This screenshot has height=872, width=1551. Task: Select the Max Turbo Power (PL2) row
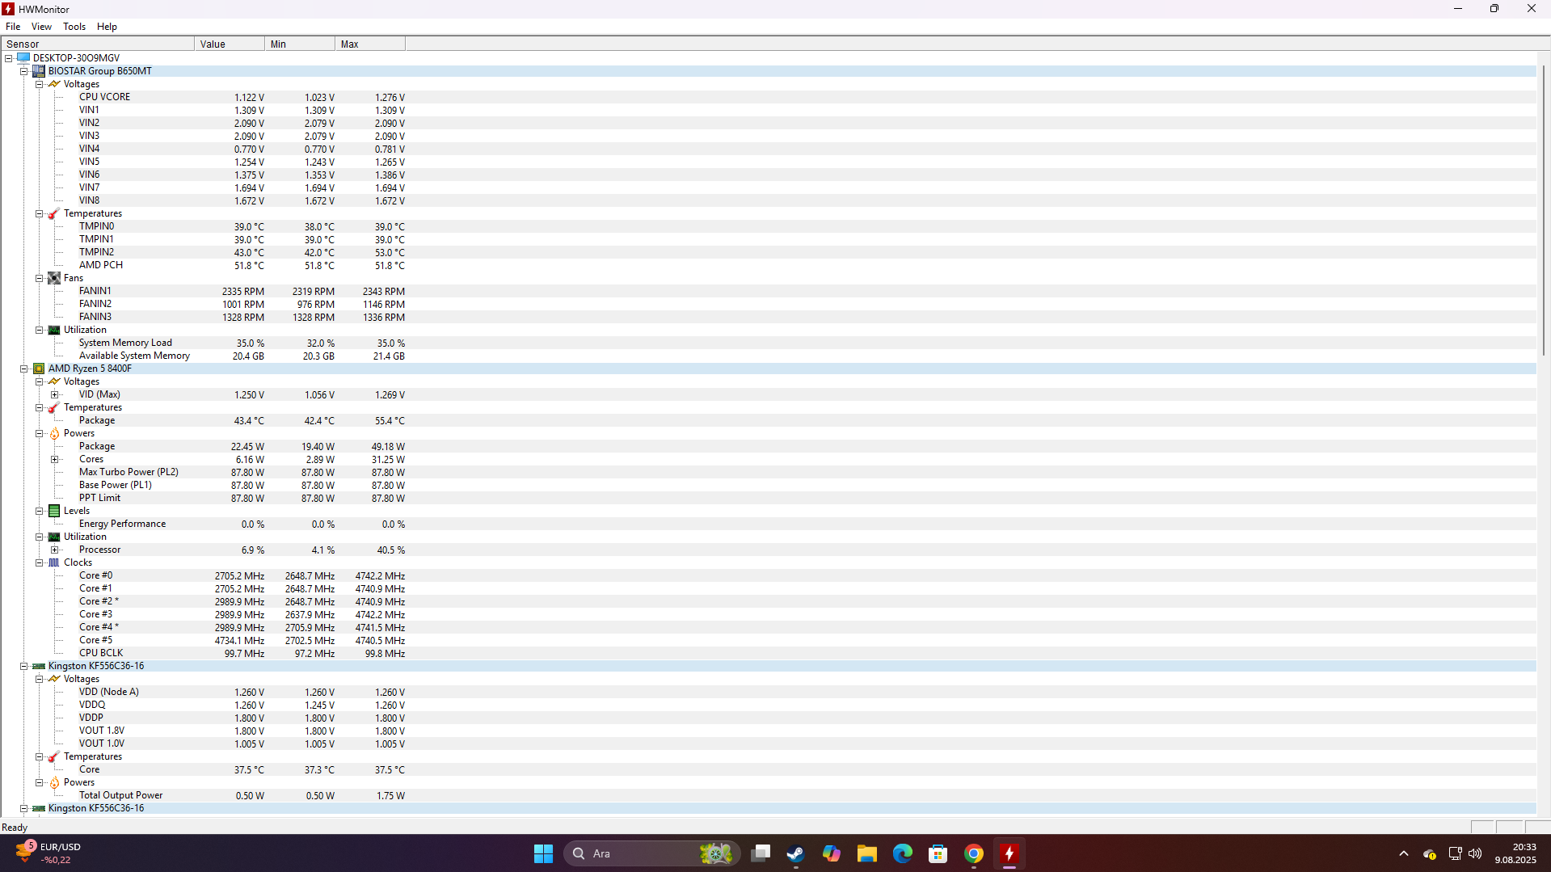(768, 472)
